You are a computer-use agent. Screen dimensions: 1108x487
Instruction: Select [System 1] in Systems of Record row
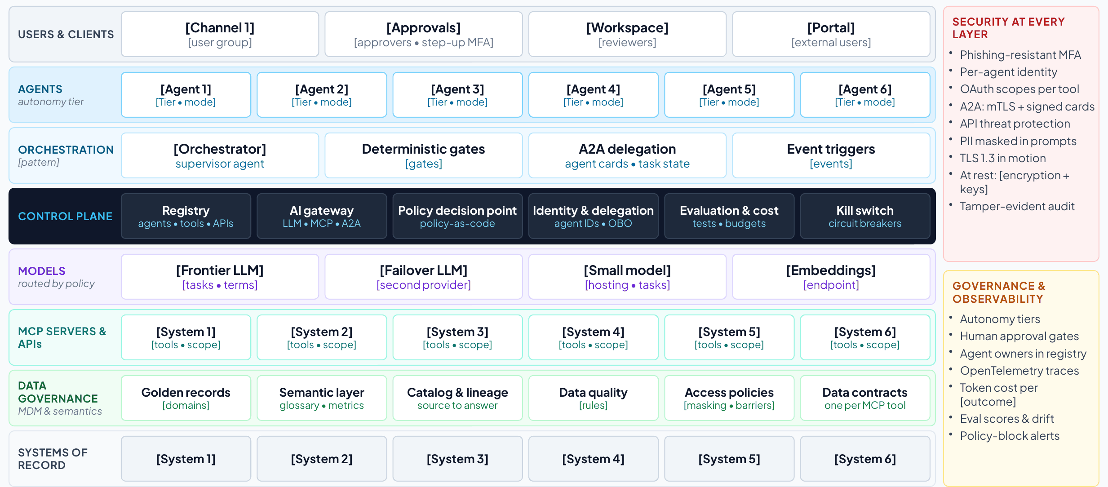pos(186,459)
